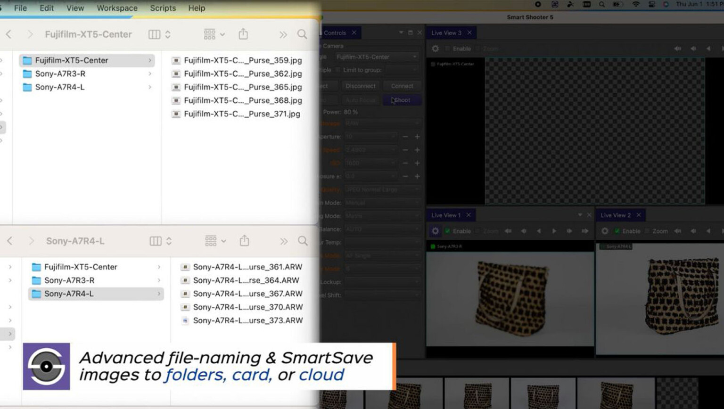Screen dimensions: 724x409
Task: Select the file ending Purse_371.jpg
Action: [236, 114]
